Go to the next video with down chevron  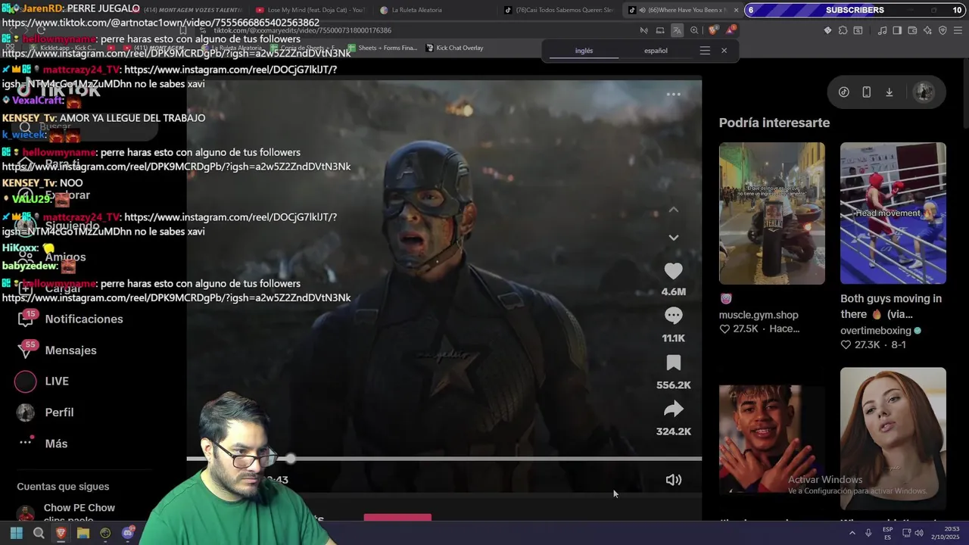(673, 238)
